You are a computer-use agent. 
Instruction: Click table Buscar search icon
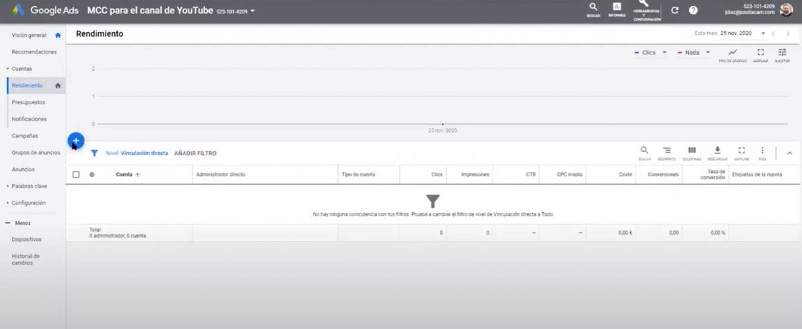coord(644,153)
